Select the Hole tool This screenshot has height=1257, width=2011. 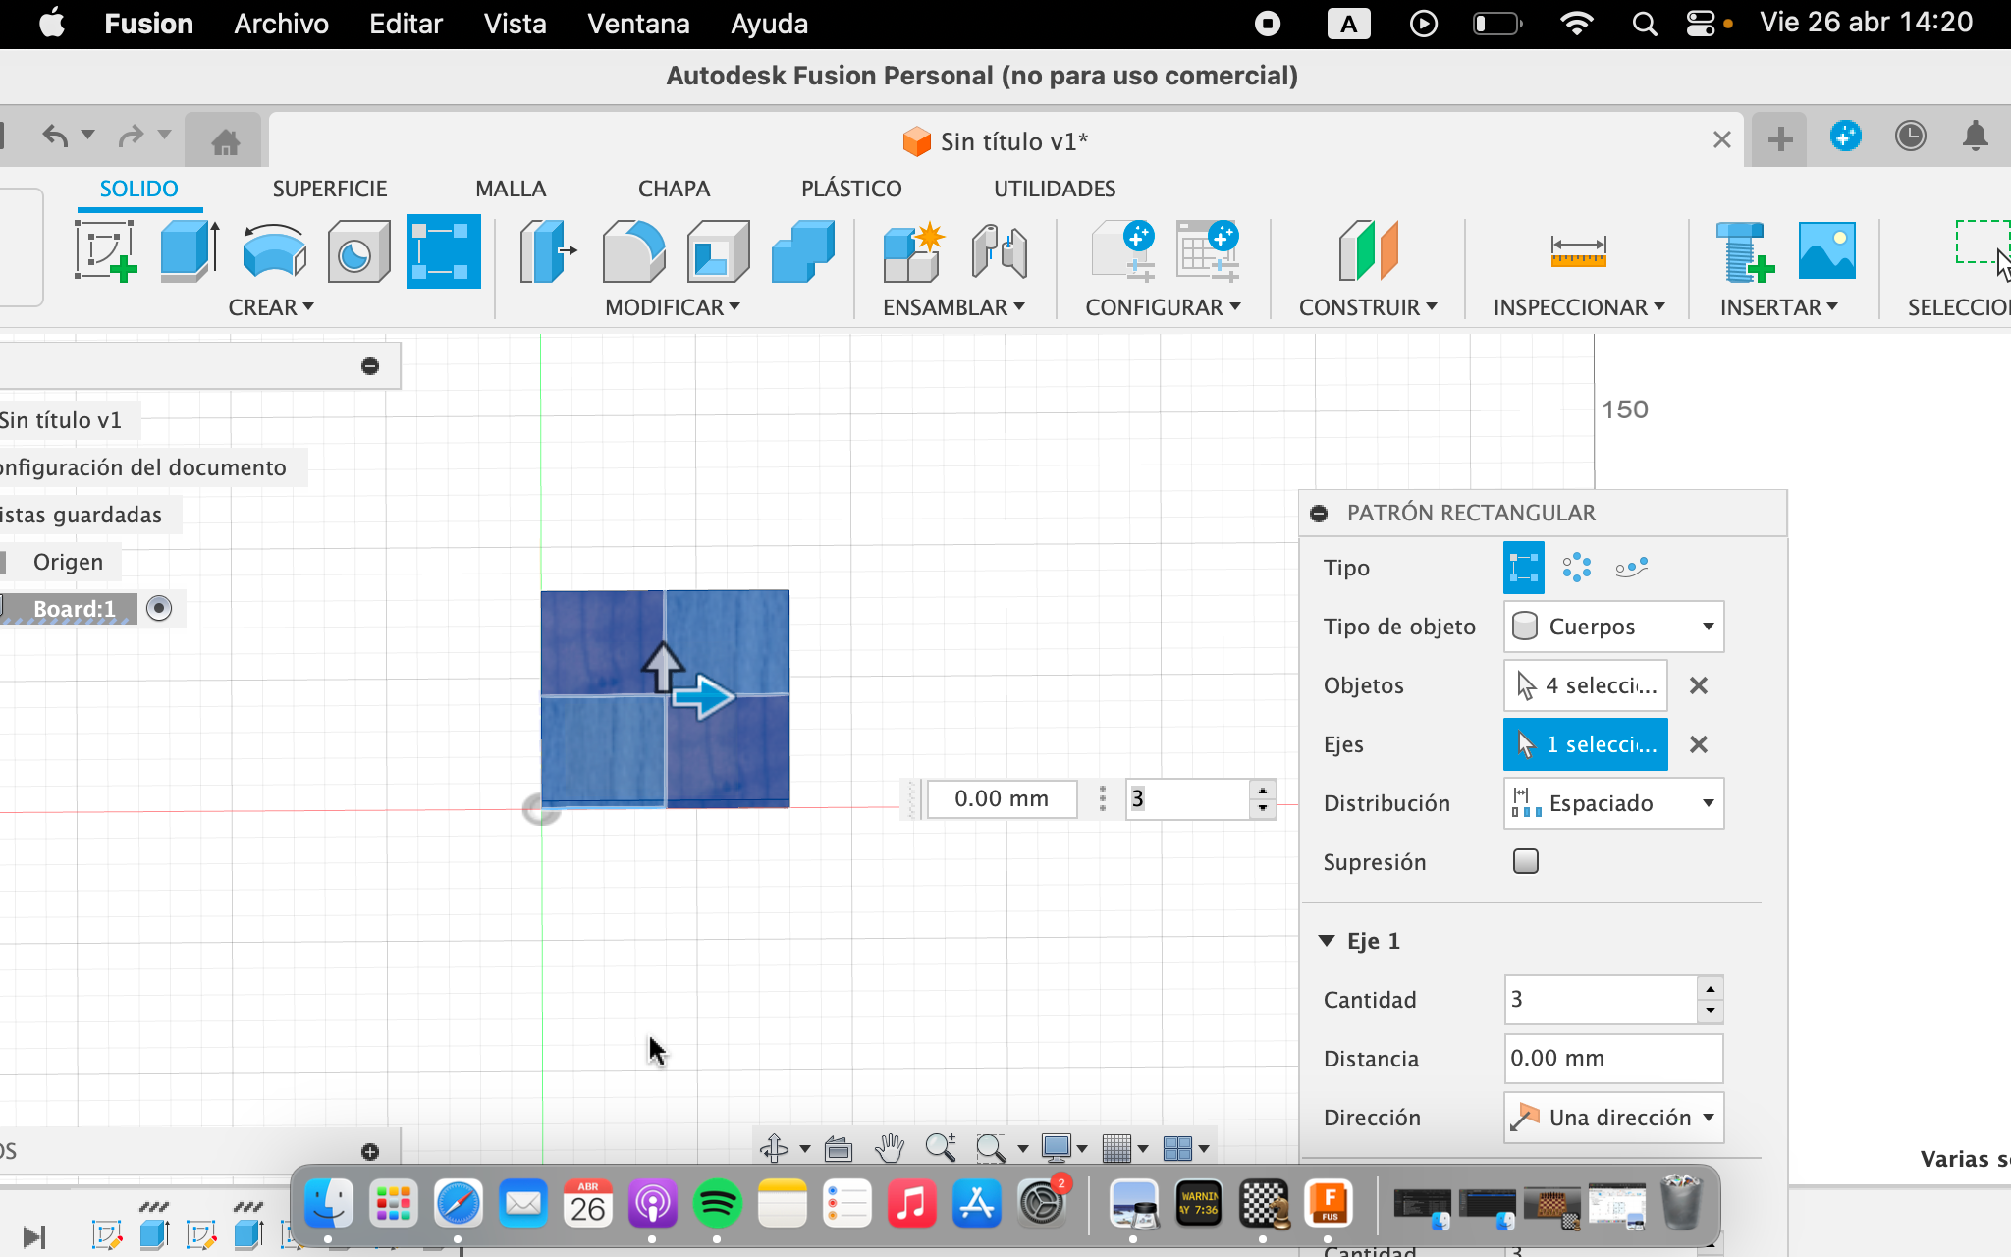point(357,250)
